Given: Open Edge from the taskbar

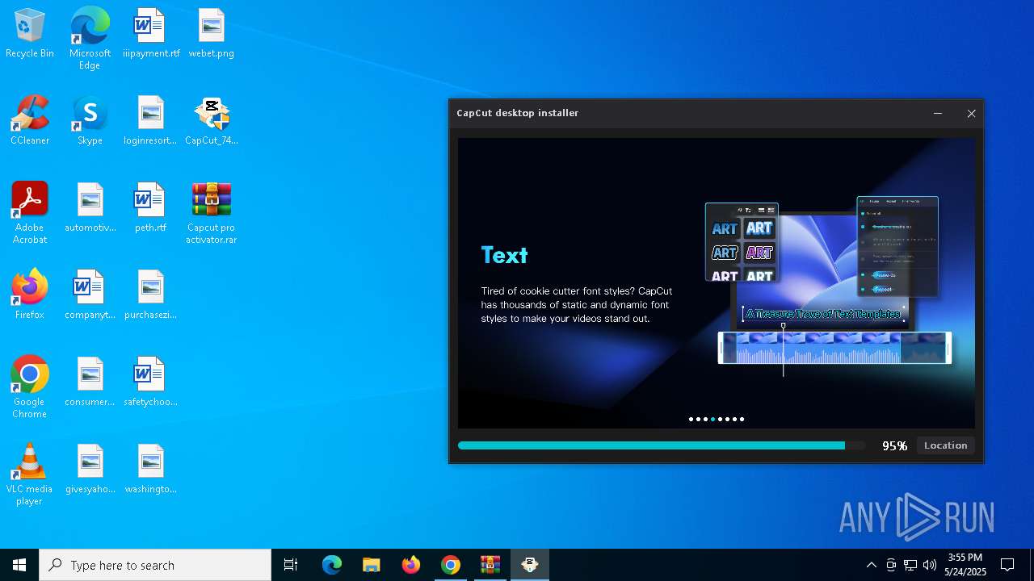Looking at the screenshot, I should (332, 565).
